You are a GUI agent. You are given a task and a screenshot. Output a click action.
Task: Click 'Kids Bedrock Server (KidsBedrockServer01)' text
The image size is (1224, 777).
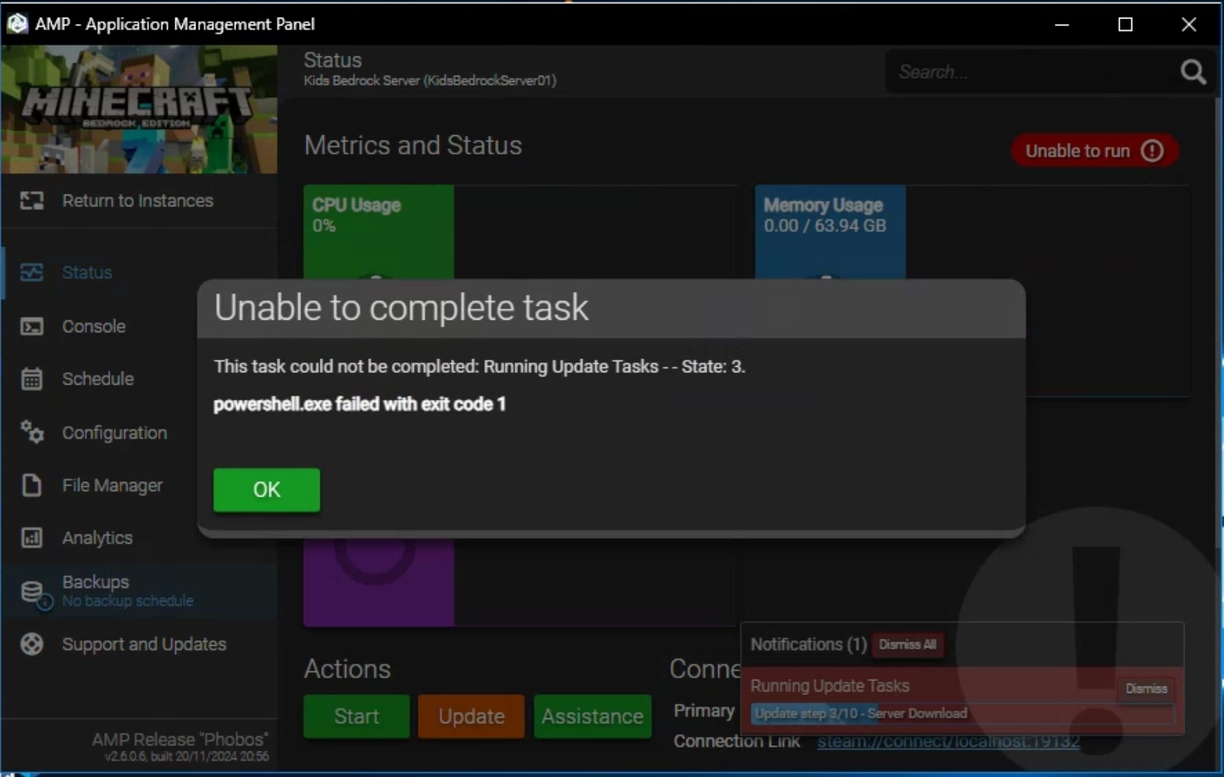(x=429, y=80)
